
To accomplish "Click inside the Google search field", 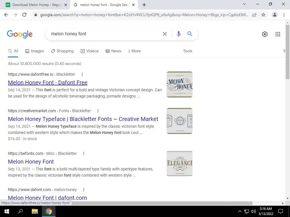I will 105,34.
